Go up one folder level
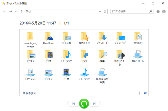Image resolution: width=168 pixels, height=111 pixels. (22, 11)
